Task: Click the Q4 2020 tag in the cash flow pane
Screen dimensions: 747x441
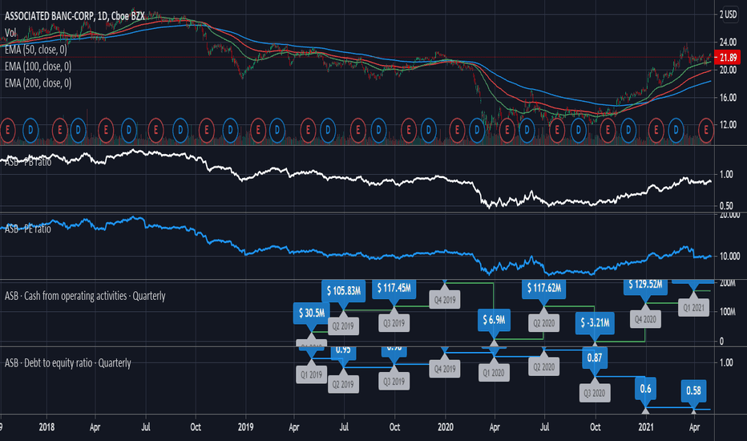Action: pyautogui.click(x=645, y=319)
